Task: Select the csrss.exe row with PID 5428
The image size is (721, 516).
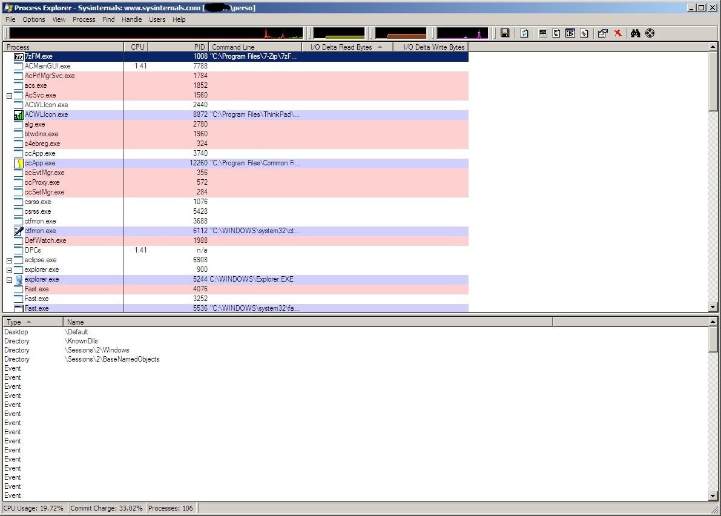Action: (x=236, y=211)
